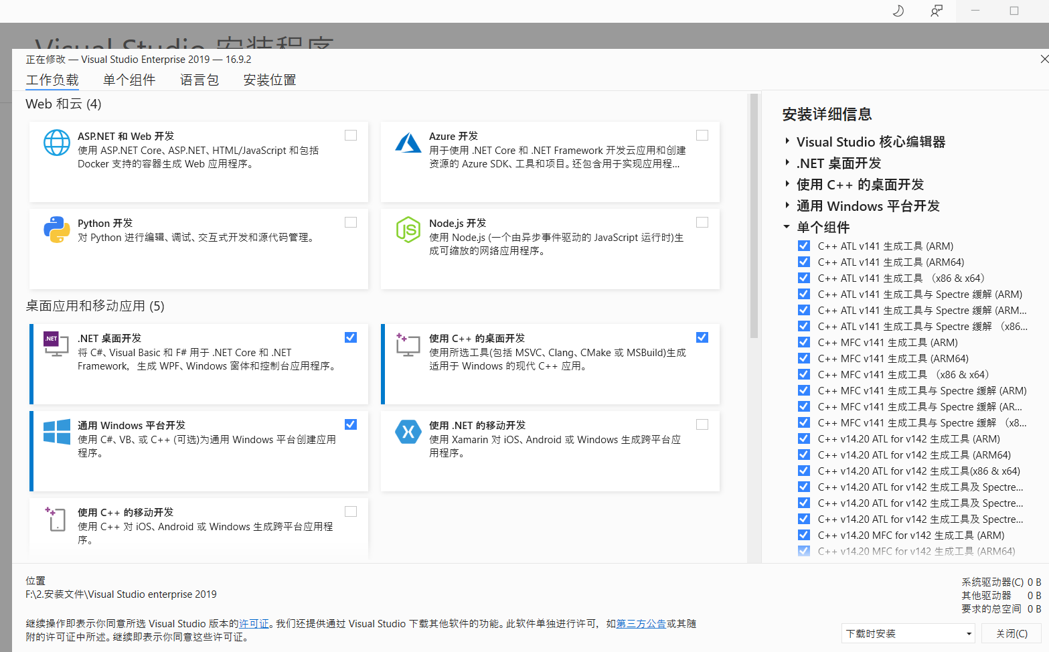
Task: Check the Azure 开发 workload checkbox
Action: (702, 135)
